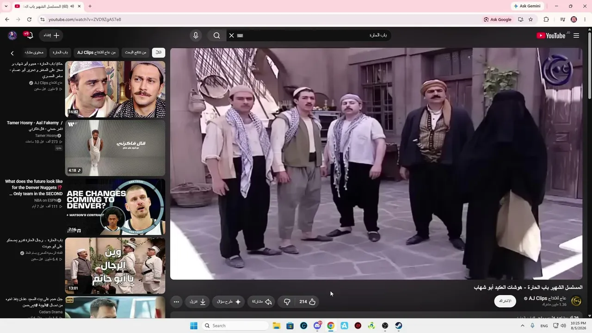Go back in Chrome
This screenshot has height=333, width=592.
pyautogui.click(x=7, y=19)
